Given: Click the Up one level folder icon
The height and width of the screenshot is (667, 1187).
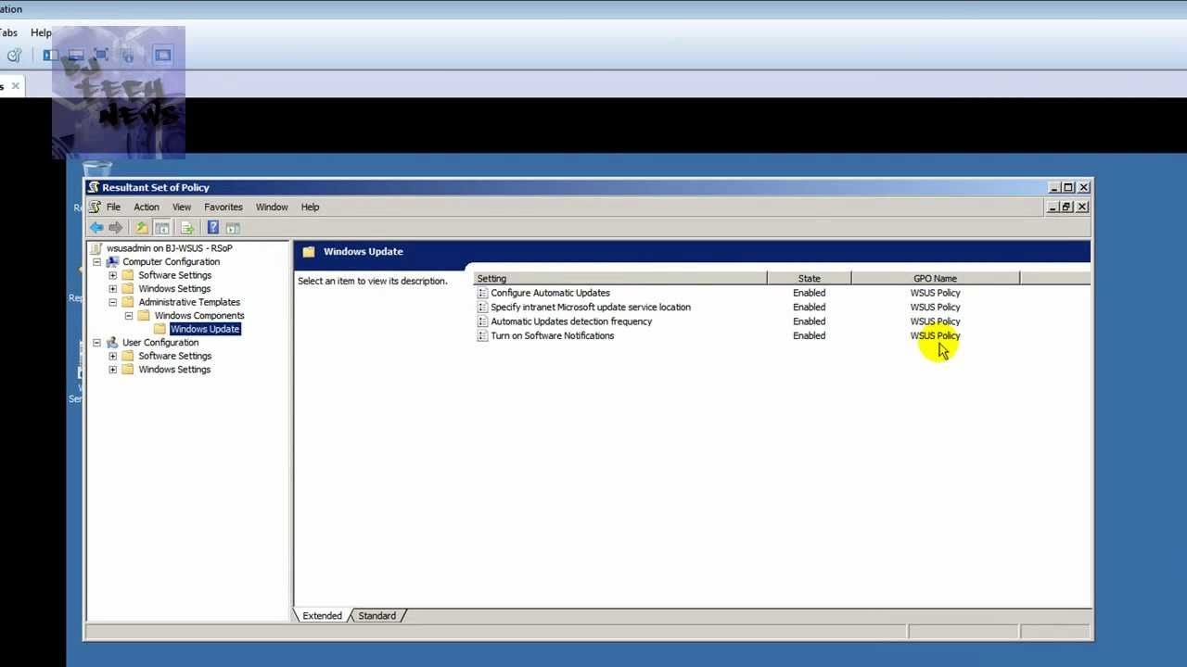Looking at the screenshot, I should tap(142, 227).
